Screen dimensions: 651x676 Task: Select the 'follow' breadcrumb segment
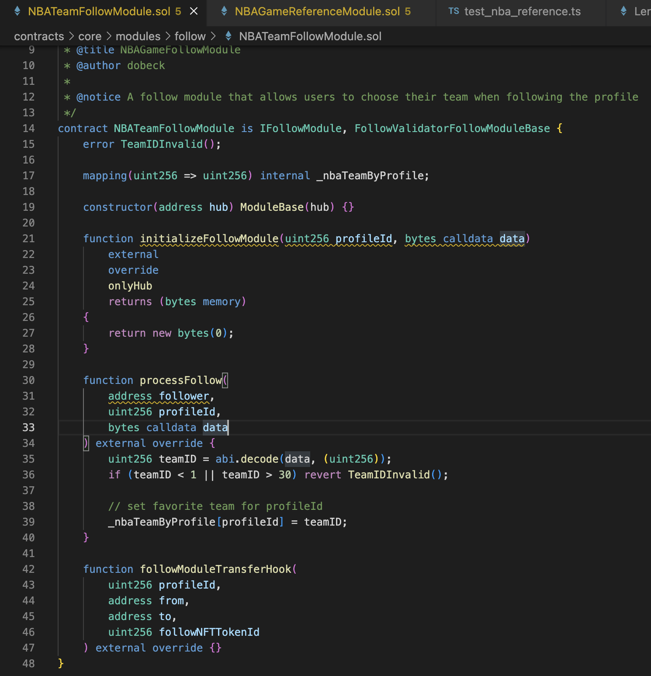190,36
